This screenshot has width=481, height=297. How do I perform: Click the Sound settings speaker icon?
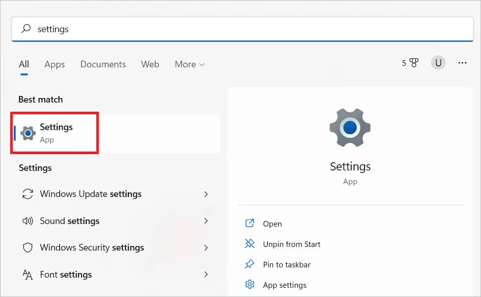click(x=28, y=221)
